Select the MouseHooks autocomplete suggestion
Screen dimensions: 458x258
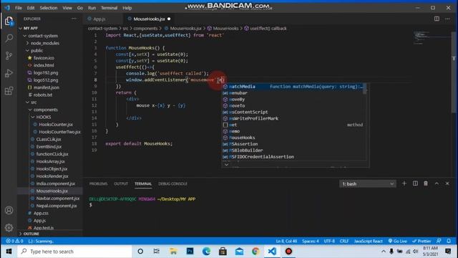[293, 138]
